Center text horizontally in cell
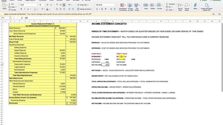This screenshot has width=223, height=125. (x=60, y=9)
